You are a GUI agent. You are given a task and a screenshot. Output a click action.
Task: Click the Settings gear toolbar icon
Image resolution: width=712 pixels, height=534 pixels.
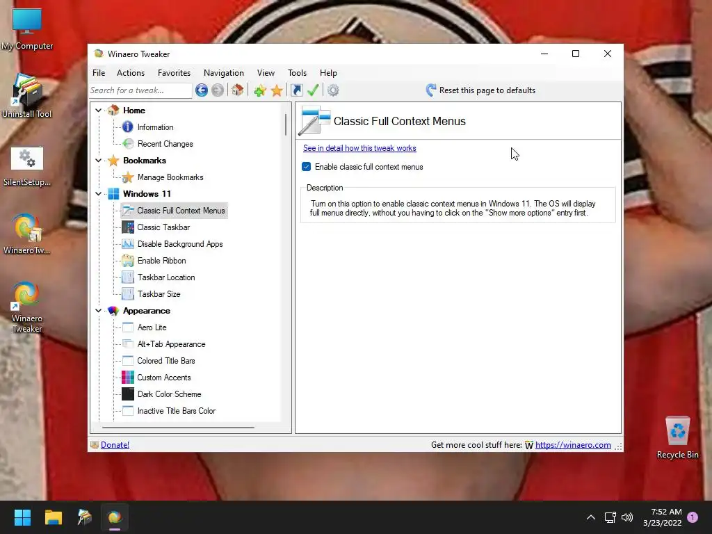click(333, 90)
